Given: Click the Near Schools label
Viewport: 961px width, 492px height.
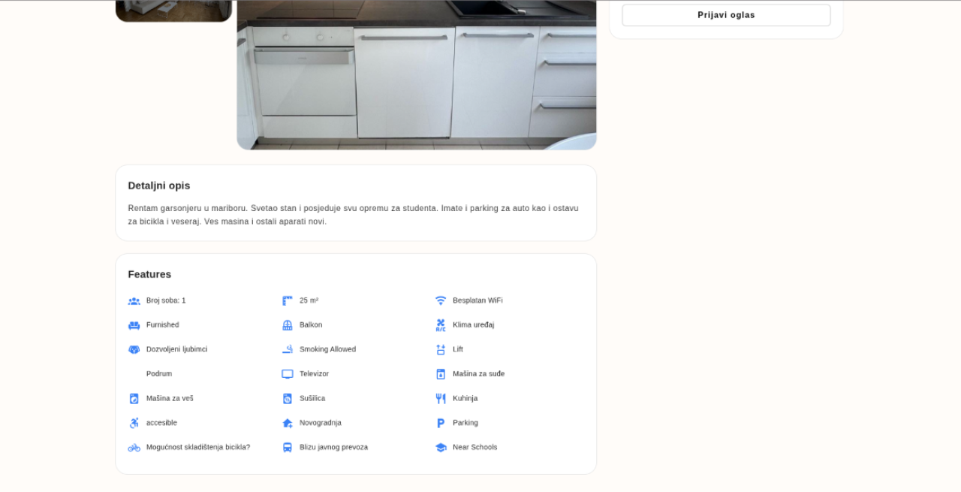Looking at the screenshot, I should point(474,447).
